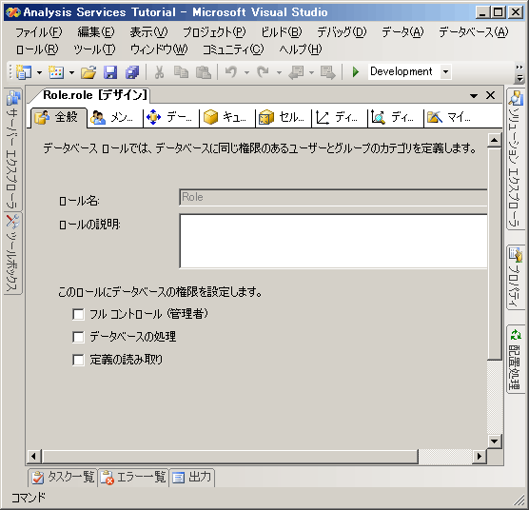Image resolution: width=529 pixels, height=510 pixels.
Task: Open the Undo history dropdown arrow
Action: pos(246,72)
